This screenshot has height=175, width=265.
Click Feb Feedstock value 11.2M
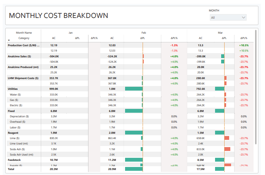[x=112, y=160]
